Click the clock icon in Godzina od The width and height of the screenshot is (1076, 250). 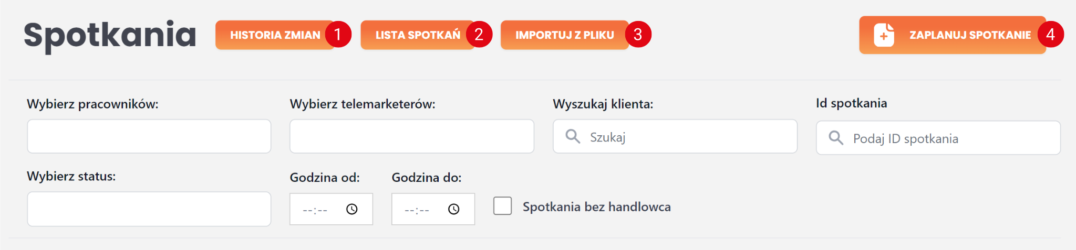[352, 209]
